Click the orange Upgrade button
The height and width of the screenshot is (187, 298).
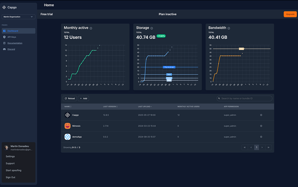[x=290, y=14]
